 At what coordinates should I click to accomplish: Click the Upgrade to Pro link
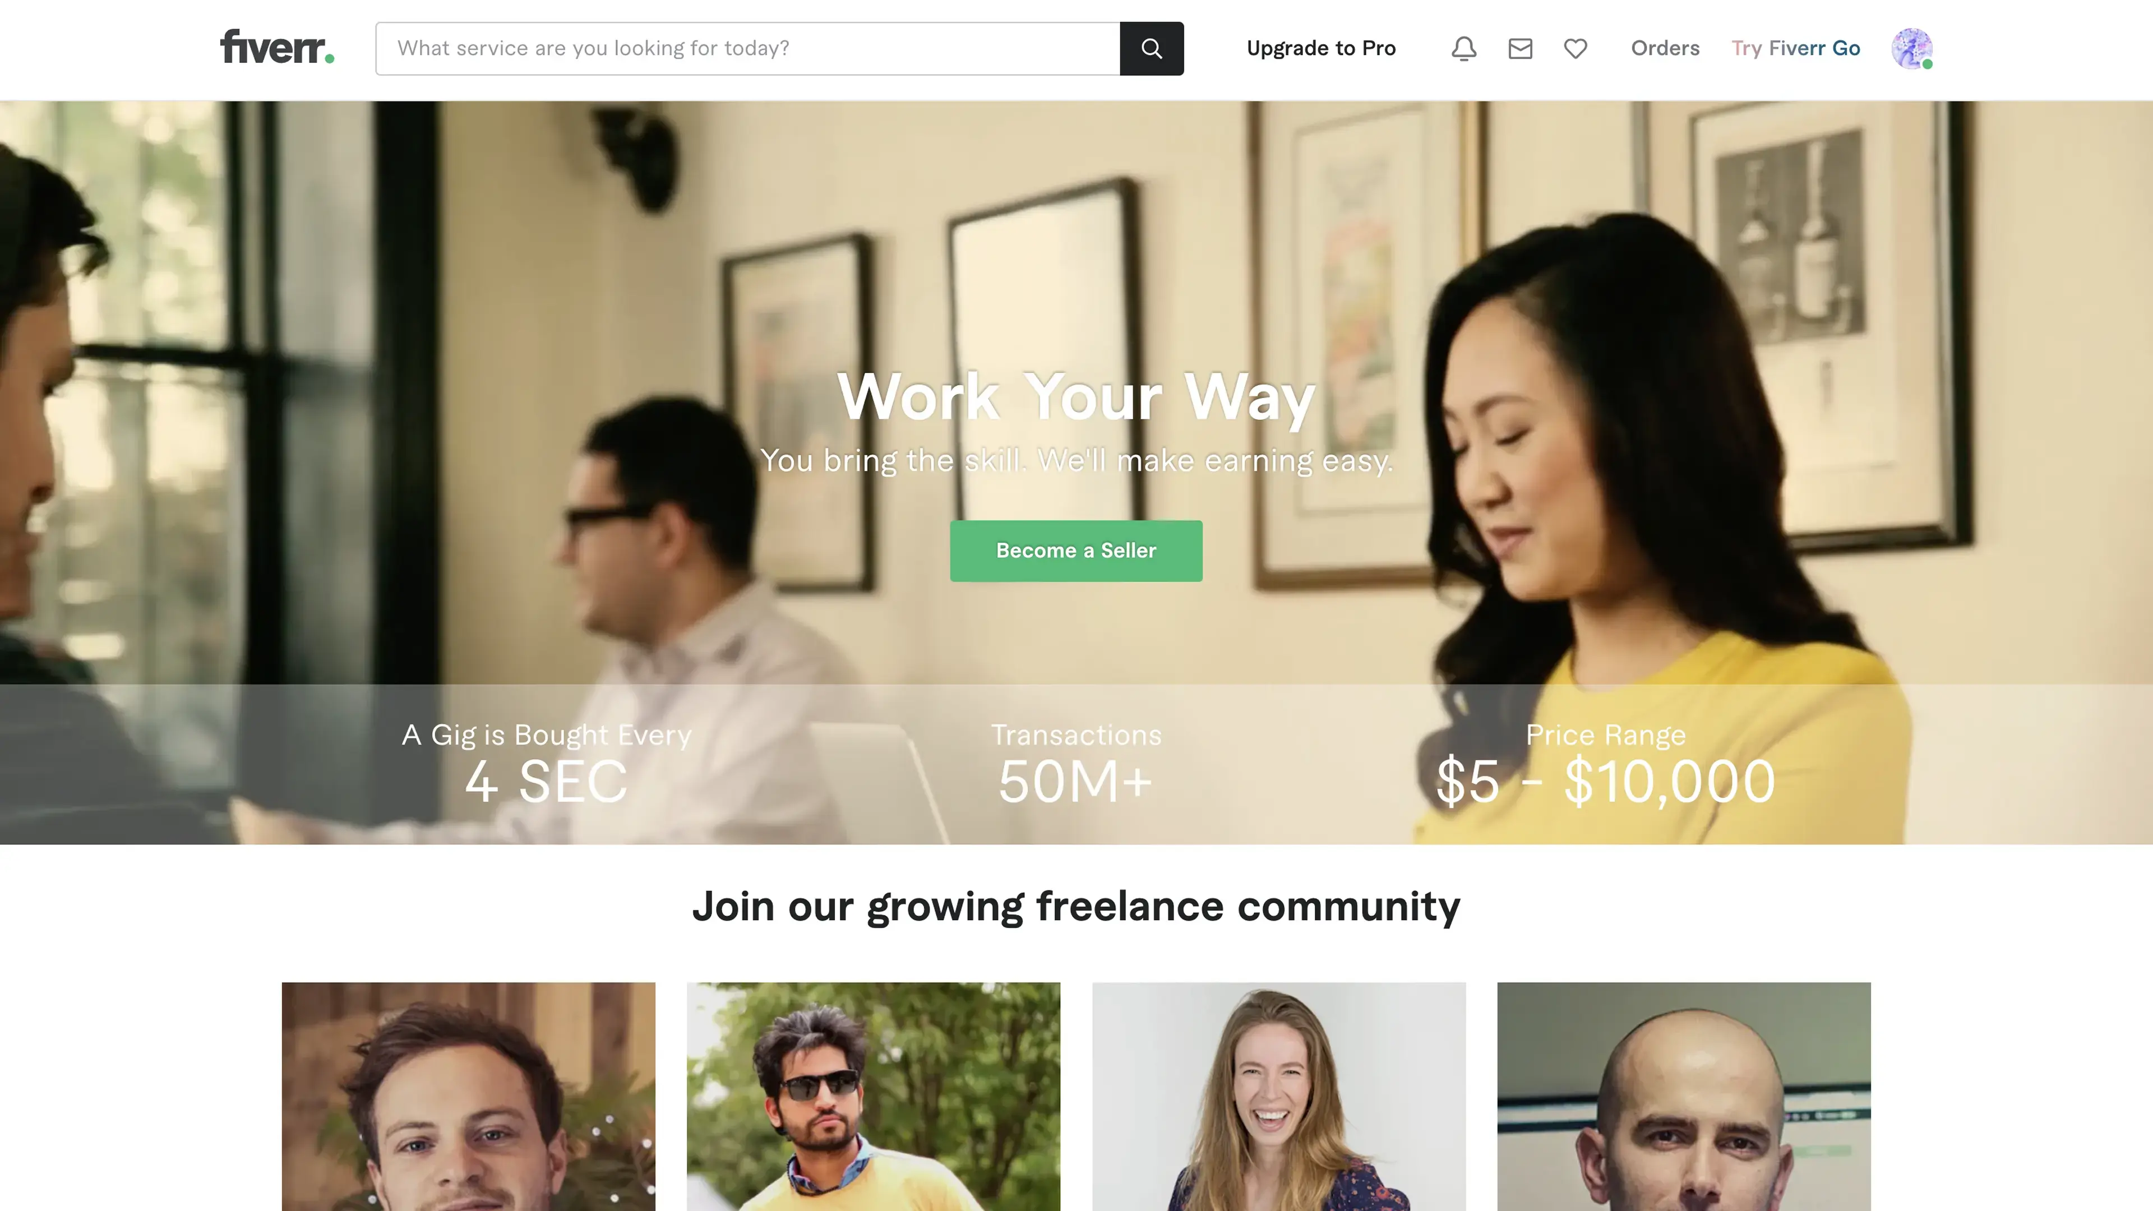tap(1322, 48)
